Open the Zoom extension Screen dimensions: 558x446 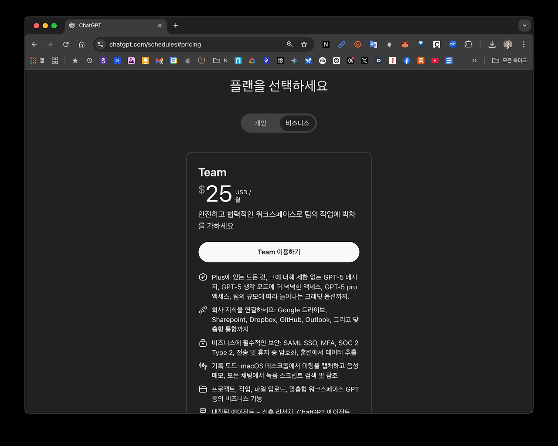coord(453,44)
